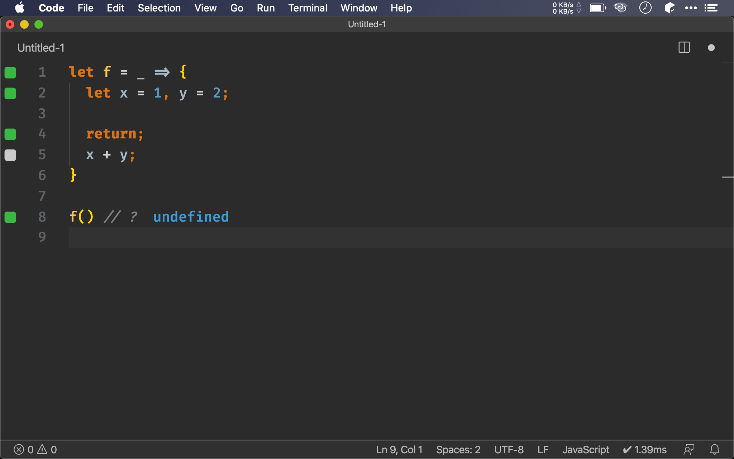Screen dimensions: 734x459
Task: Open the notifications bell in status bar
Action: tap(715, 449)
